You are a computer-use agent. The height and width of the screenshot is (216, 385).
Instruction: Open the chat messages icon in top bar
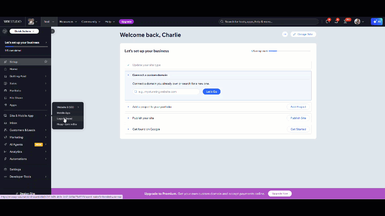328,22
